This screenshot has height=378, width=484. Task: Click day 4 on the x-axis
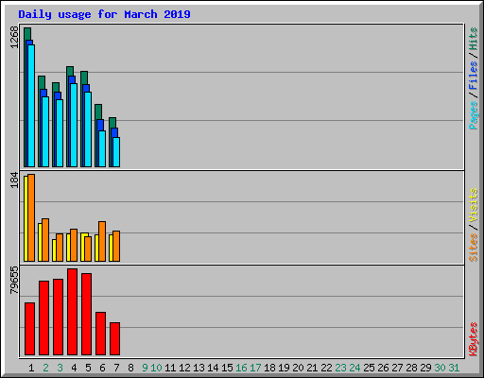coord(74,368)
